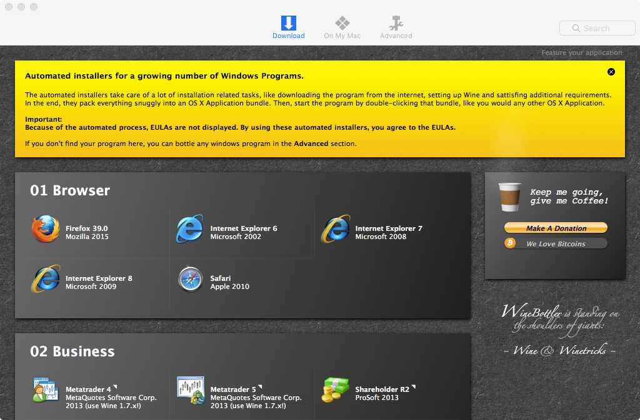
Task: Open the Advanced tab
Action: tap(396, 27)
